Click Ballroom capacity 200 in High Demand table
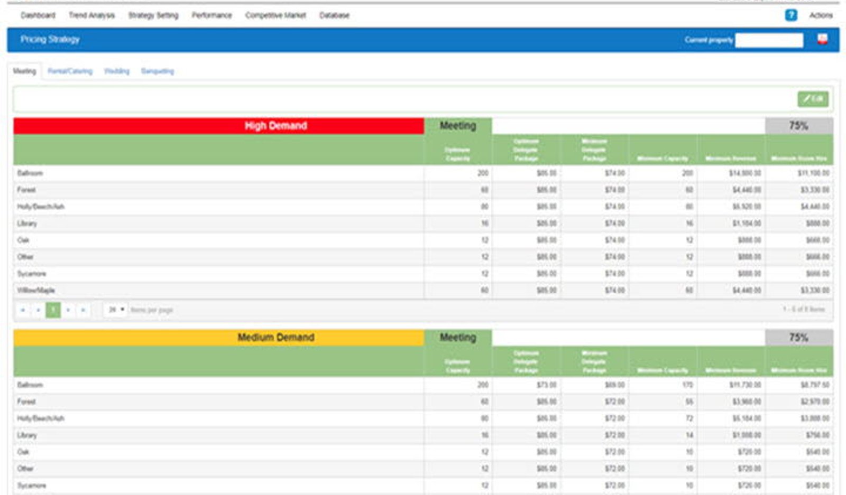 point(483,173)
